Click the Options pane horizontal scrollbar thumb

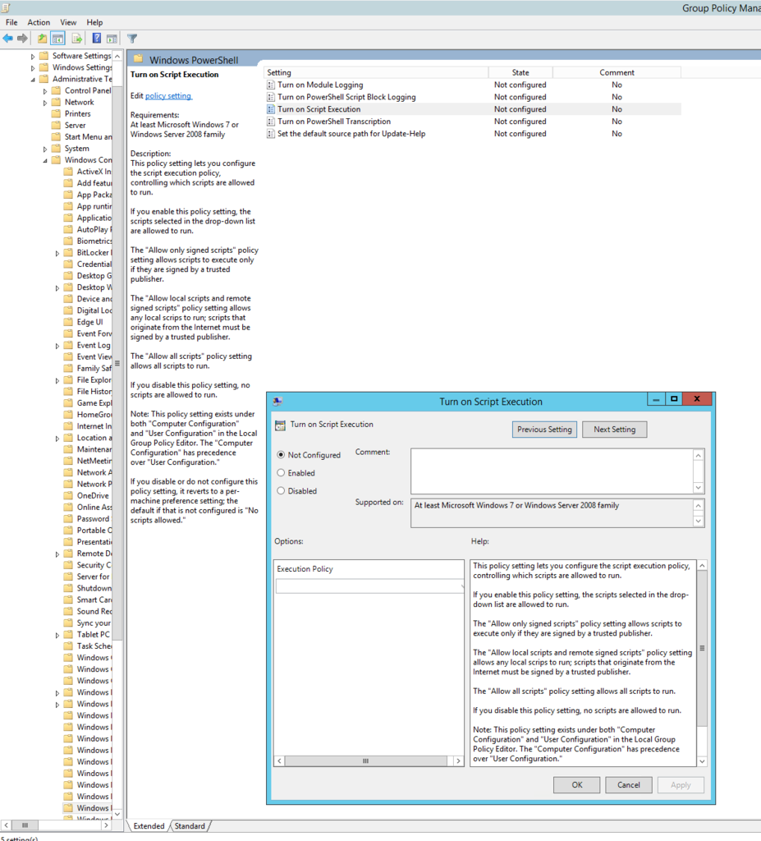tap(366, 761)
